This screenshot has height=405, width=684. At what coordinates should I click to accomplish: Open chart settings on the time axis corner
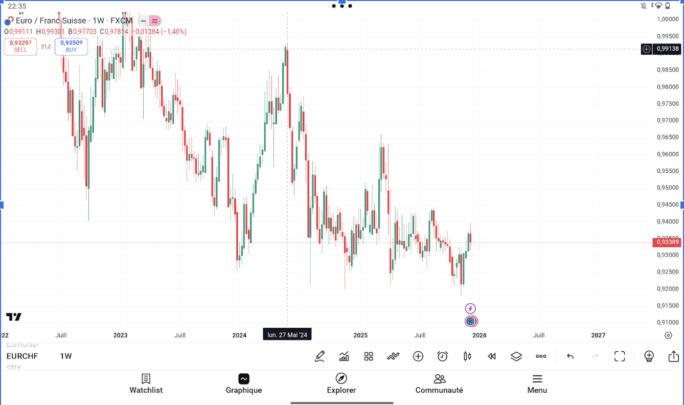tap(668, 335)
